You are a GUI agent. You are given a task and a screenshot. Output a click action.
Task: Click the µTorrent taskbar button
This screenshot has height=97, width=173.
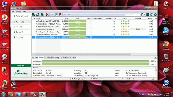(x=43, y=95)
